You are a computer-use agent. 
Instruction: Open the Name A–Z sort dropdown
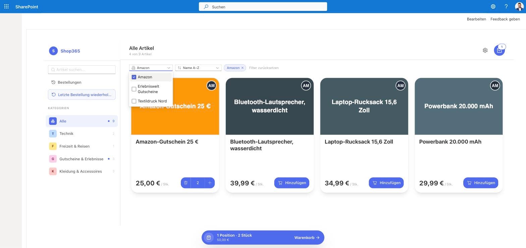coord(198,68)
